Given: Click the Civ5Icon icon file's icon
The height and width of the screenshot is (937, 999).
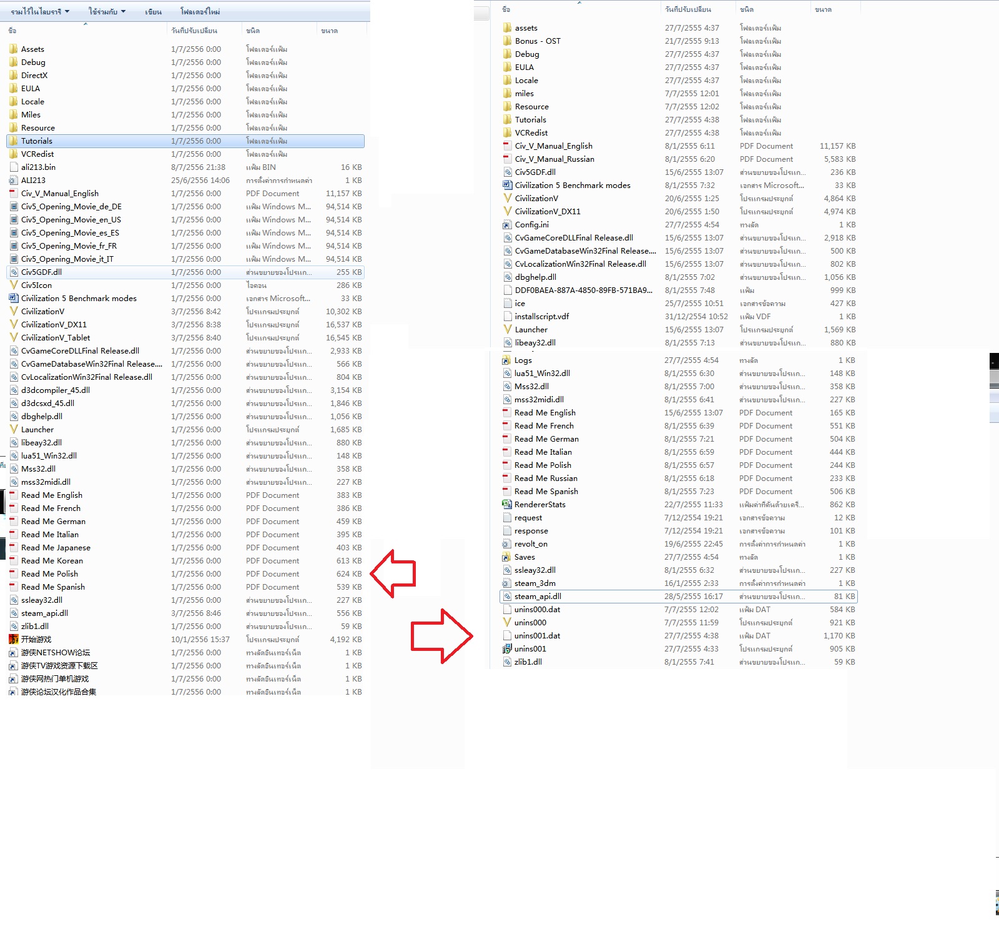Looking at the screenshot, I should (14, 285).
